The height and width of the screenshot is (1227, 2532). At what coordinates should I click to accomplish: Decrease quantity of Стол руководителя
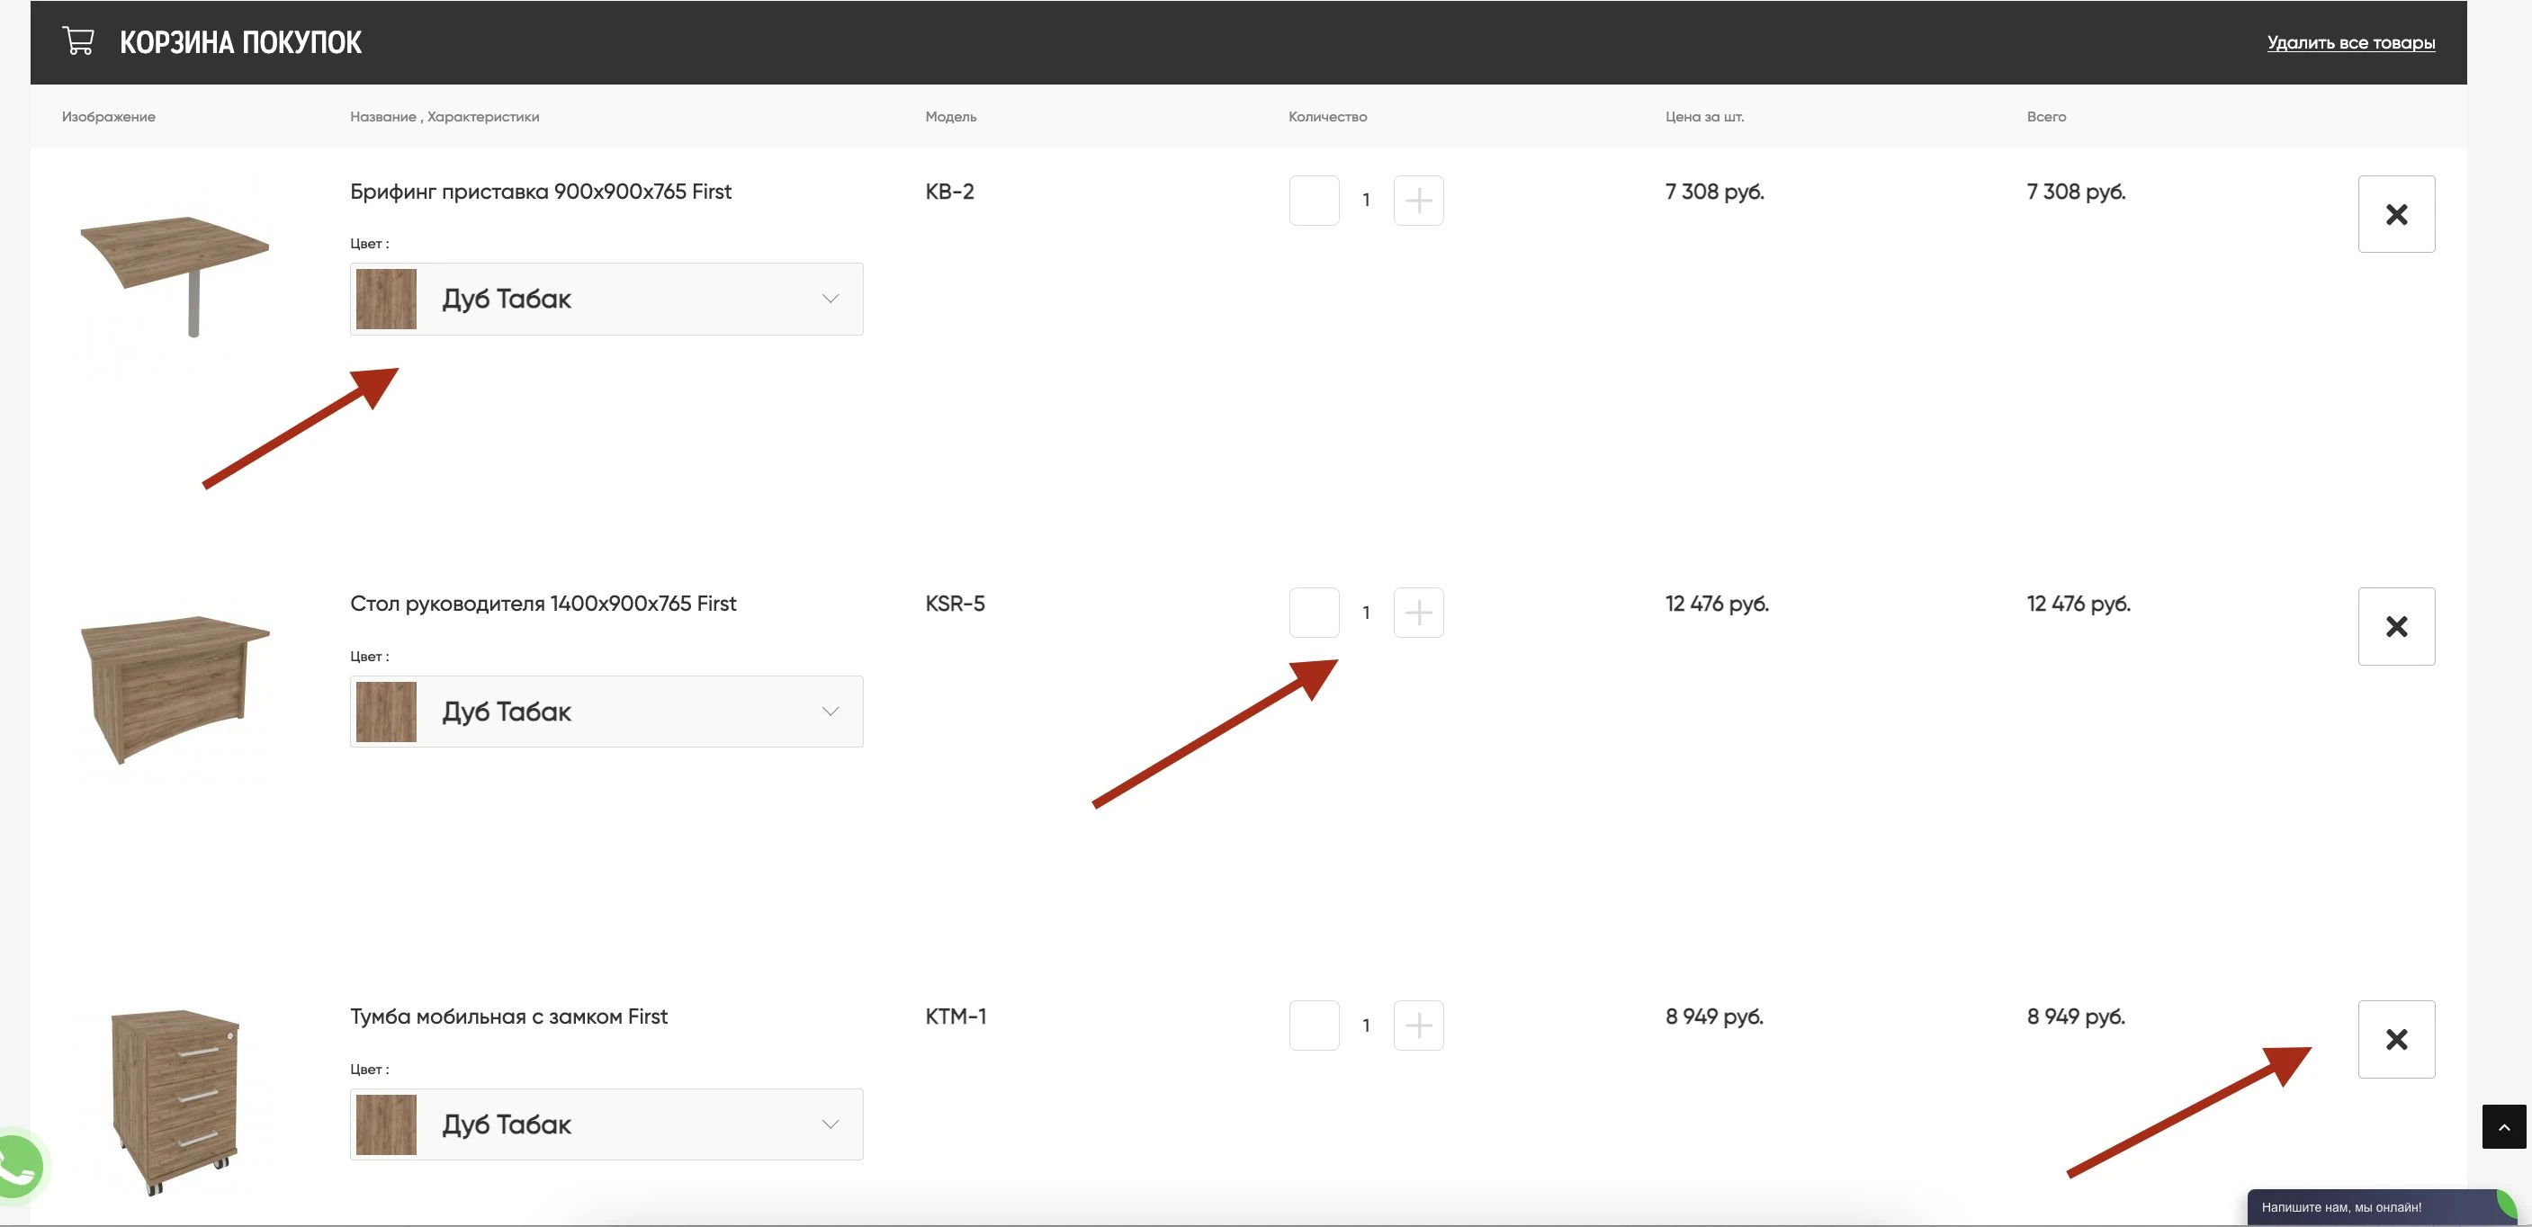tap(1313, 613)
